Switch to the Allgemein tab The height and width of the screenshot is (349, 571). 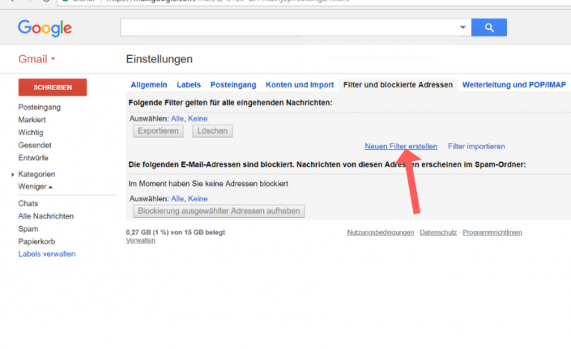tap(149, 85)
